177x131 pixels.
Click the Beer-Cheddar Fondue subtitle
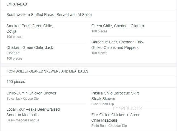pos(23,120)
